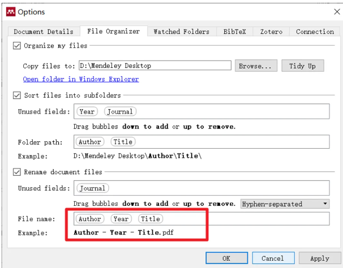The image size is (343, 268).
Task: Toggle Sort files into subfolders checkbox
Action: click(x=17, y=96)
